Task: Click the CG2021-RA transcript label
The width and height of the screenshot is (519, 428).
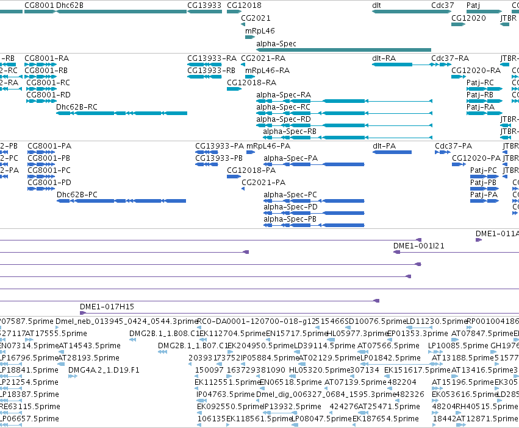Action: [x=263, y=58]
